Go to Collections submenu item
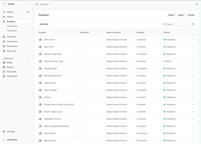This screenshot has height=144, width=201. [x=12, y=26]
